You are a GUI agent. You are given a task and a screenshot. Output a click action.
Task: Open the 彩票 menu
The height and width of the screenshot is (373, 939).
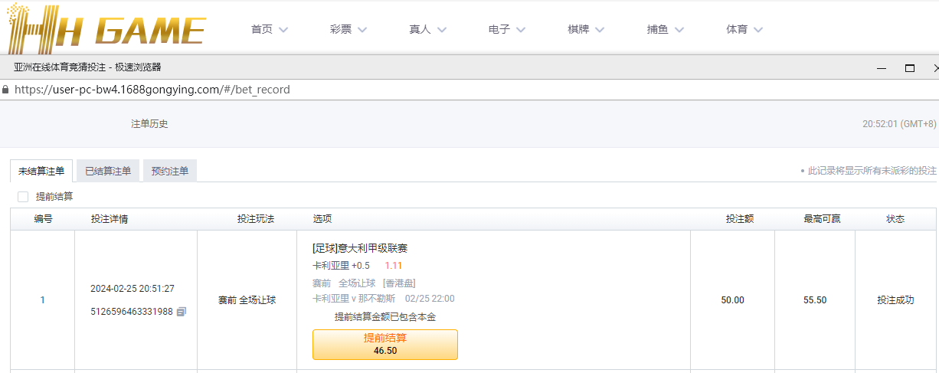click(341, 29)
